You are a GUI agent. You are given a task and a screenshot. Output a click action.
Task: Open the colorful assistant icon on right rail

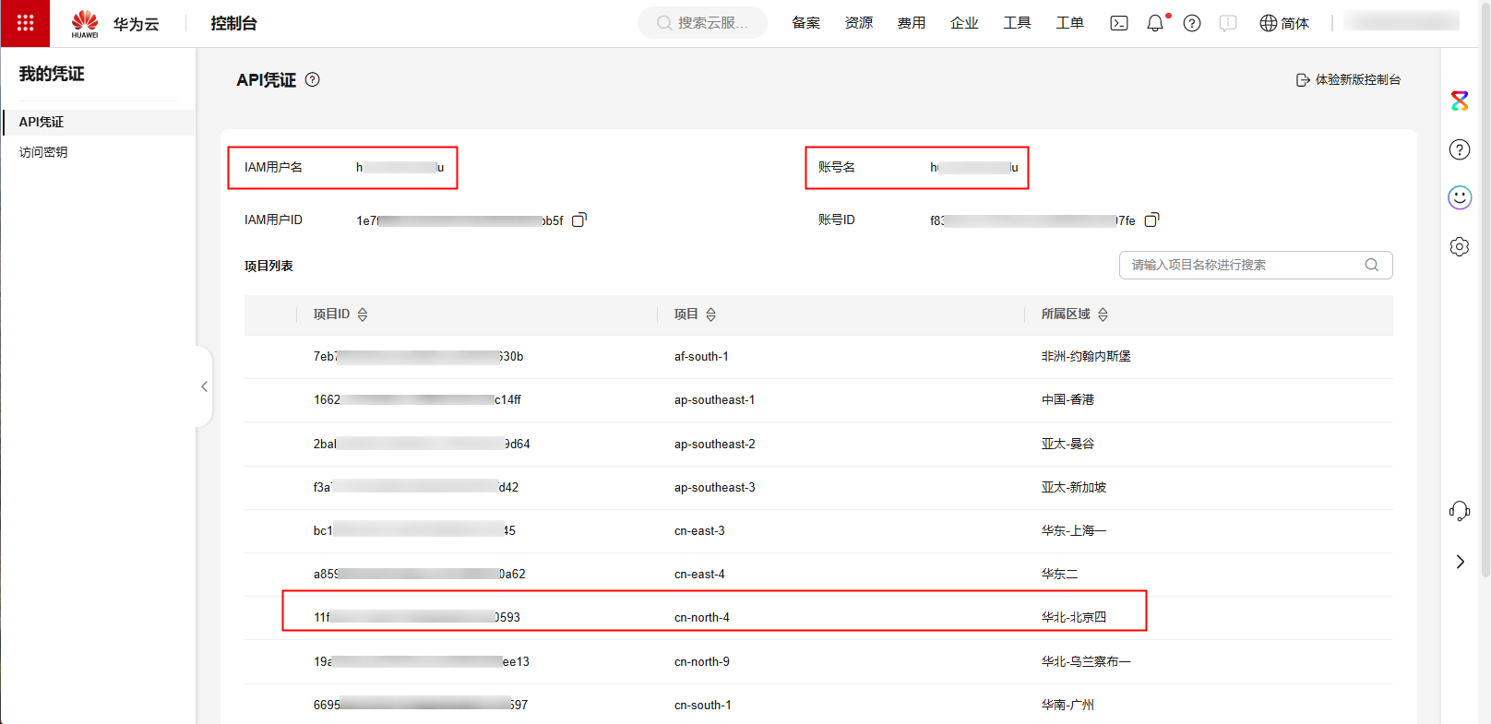[1460, 101]
